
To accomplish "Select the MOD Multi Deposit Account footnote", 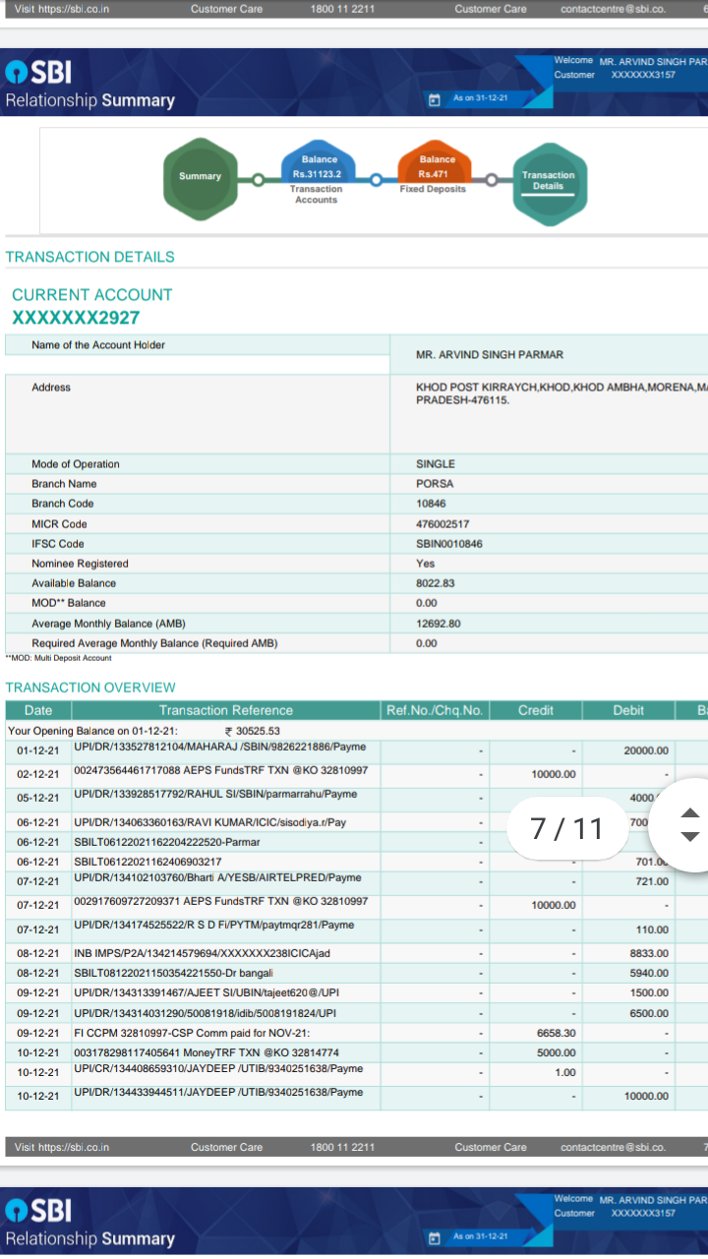I will (59, 658).
